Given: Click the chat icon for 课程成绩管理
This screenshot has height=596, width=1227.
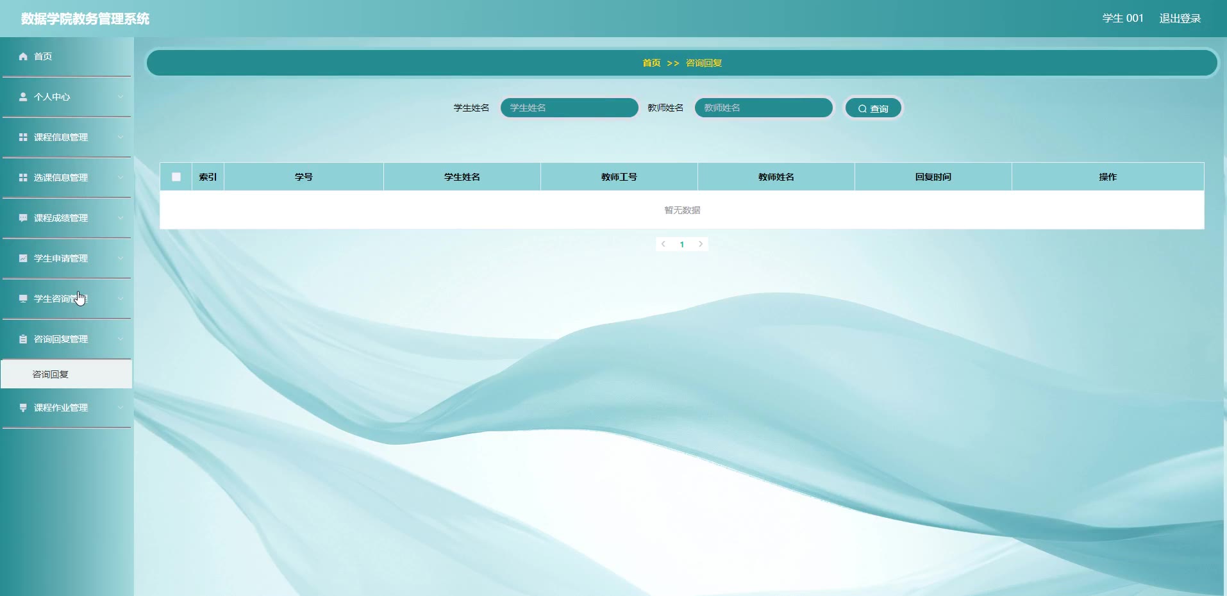Looking at the screenshot, I should tap(23, 218).
